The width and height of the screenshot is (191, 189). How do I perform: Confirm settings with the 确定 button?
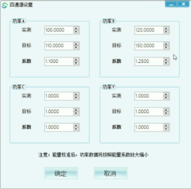61,173
